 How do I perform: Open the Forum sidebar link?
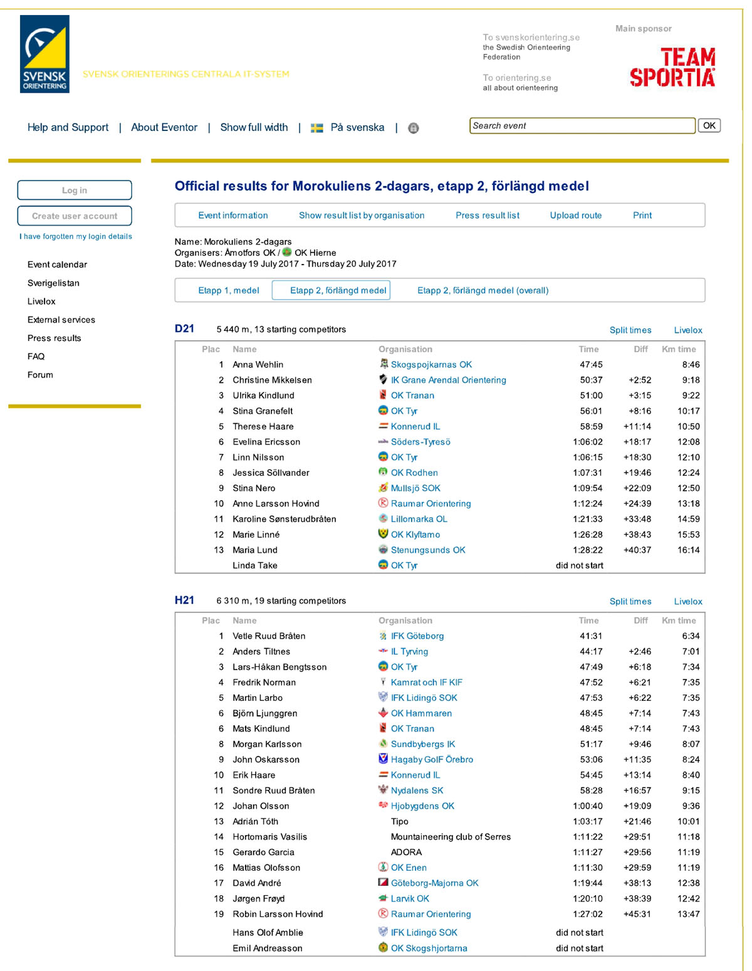[40, 374]
